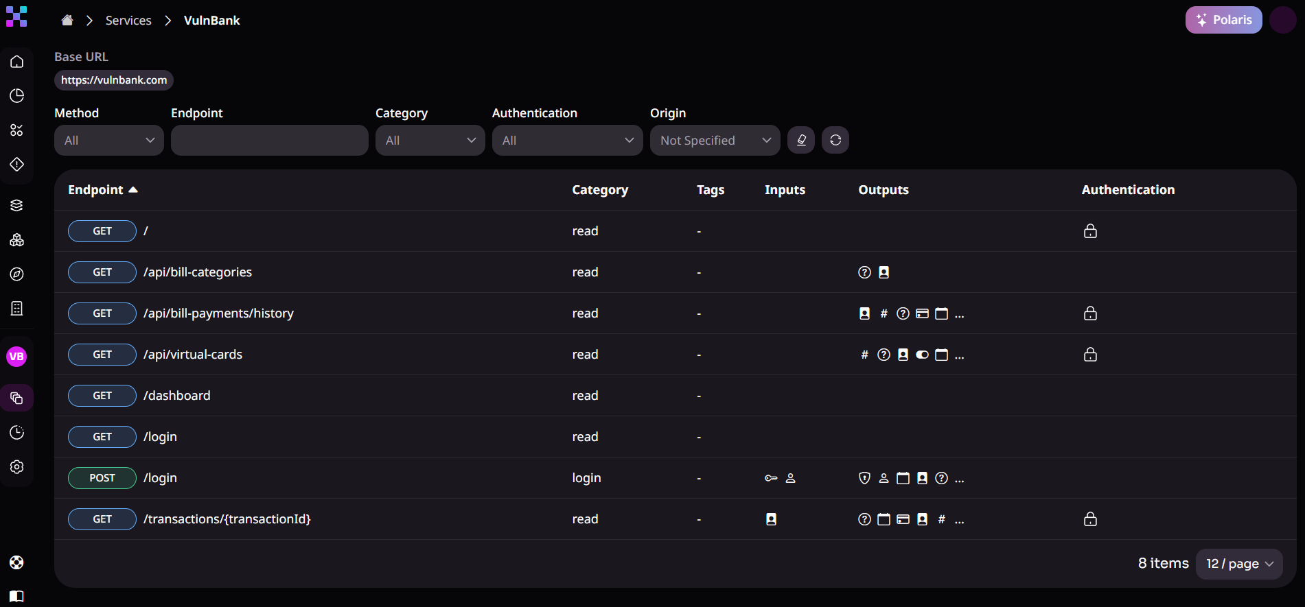
Task: Open the diamond alert icon in sidebar
Action: 17,165
